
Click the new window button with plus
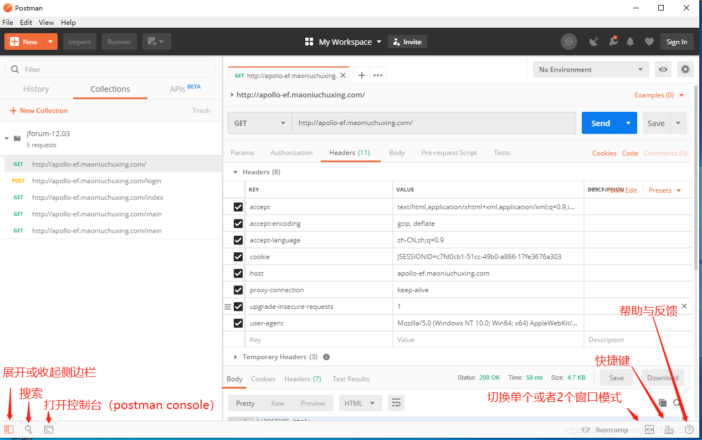(x=157, y=42)
